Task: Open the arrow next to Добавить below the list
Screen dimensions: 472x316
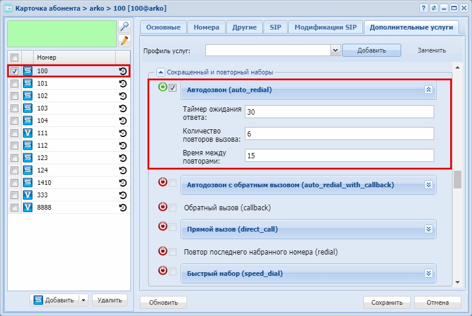Action: coord(83,300)
